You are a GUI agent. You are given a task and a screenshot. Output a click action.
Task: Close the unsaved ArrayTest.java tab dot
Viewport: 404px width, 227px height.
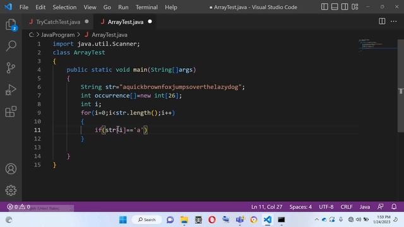[x=150, y=21]
